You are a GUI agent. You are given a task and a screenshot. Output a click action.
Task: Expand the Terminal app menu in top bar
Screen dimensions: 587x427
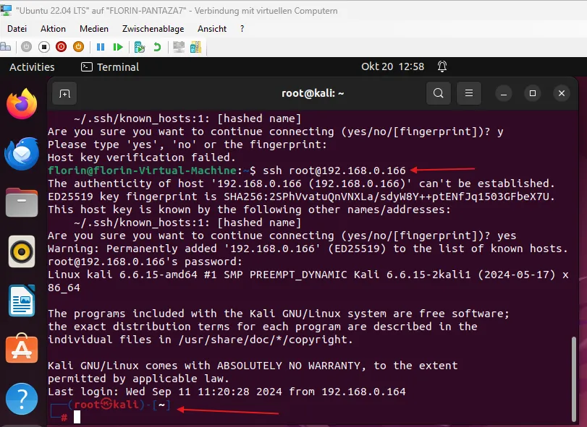(x=110, y=67)
